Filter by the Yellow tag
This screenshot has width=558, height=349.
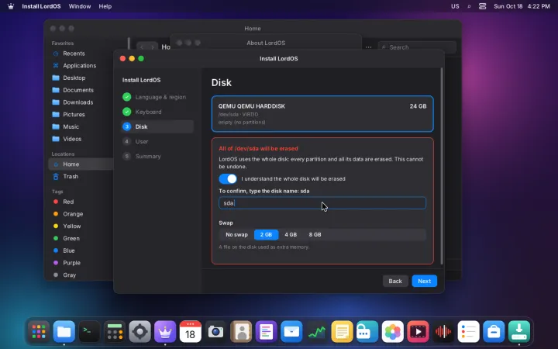[81, 226]
